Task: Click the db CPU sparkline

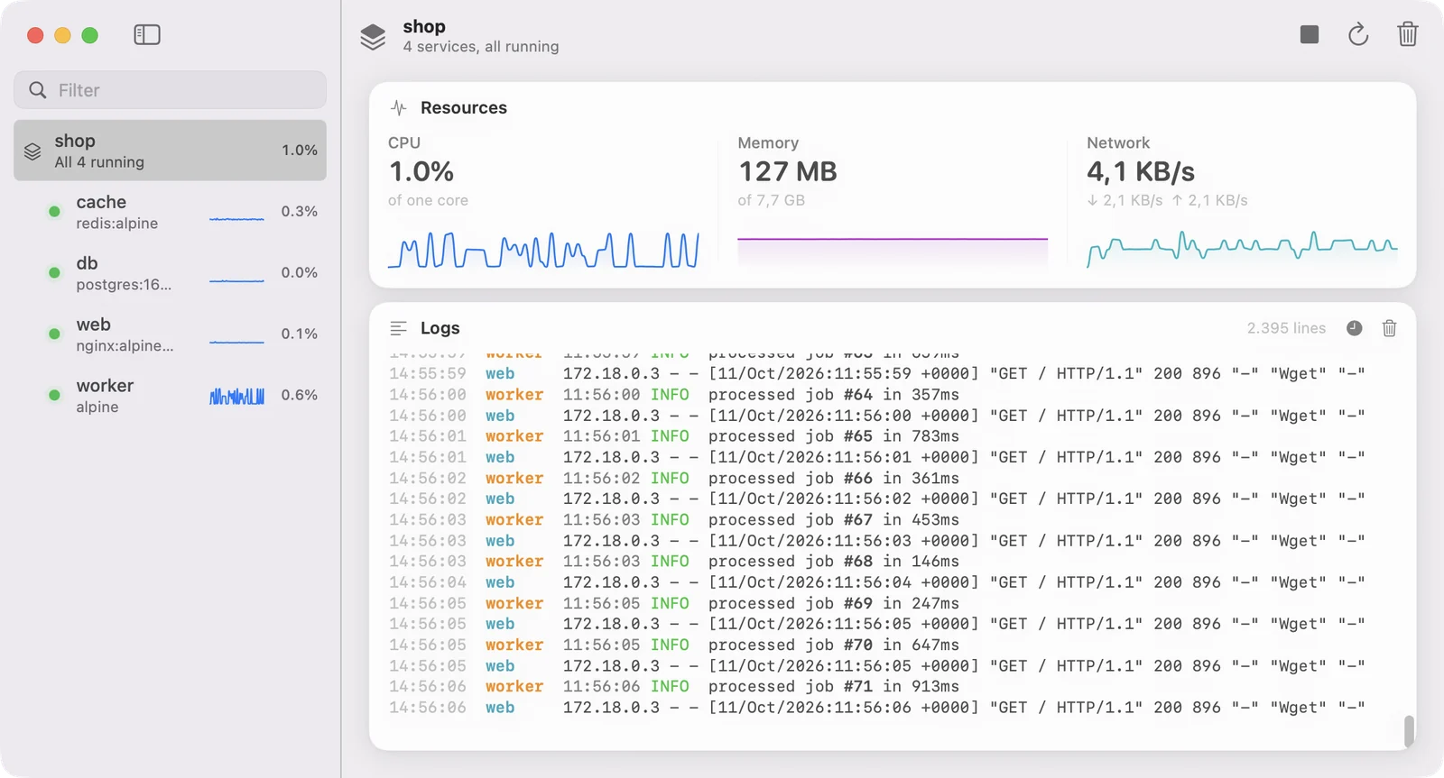Action: tap(236, 280)
